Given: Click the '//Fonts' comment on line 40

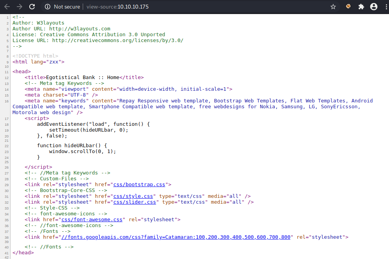Looking at the screenshot, I should (49, 247).
